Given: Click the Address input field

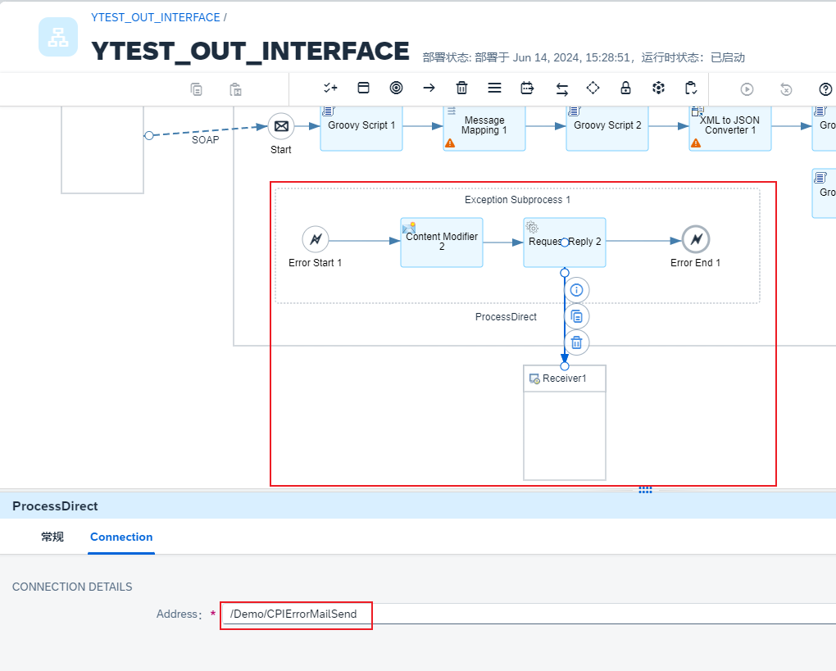Looking at the screenshot, I should point(525,614).
